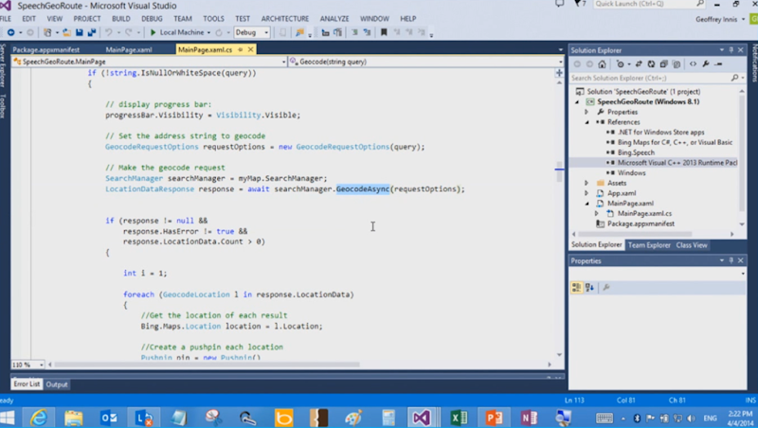The width and height of the screenshot is (758, 428).
Task: Collapse the MainPage.xaml node
Action: 587,204
